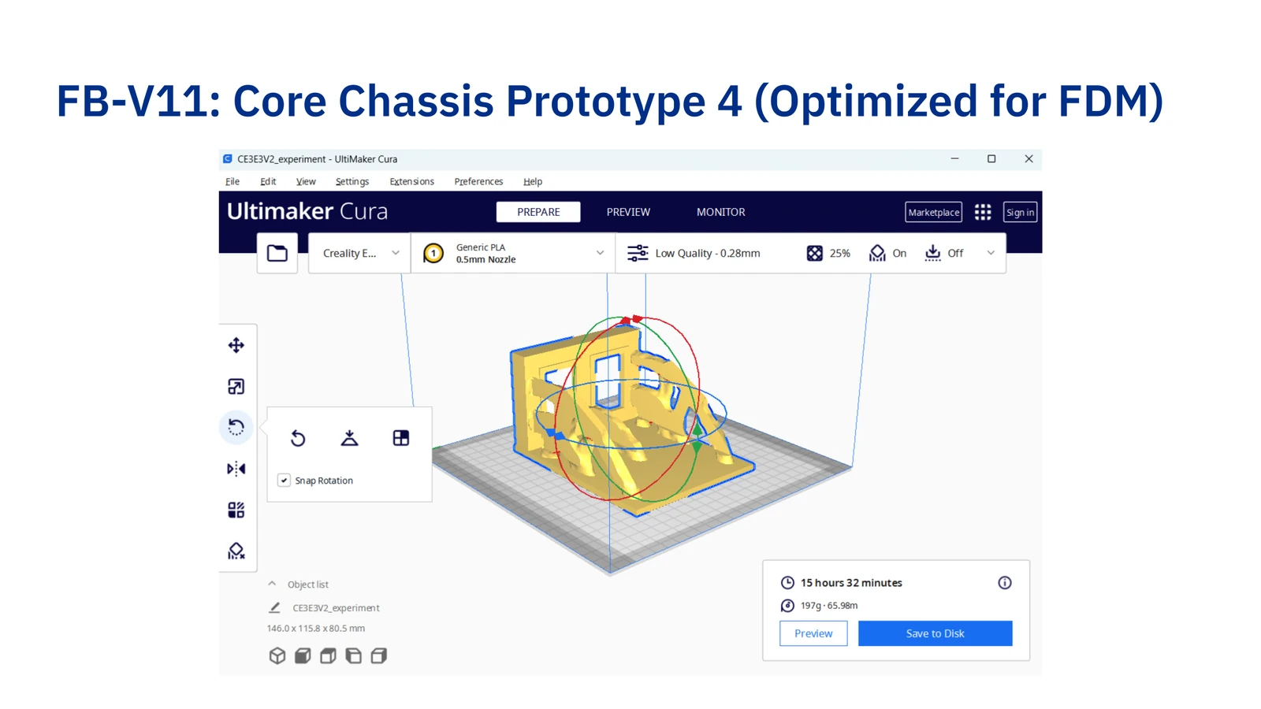
Task: Select the Scale tool icon
Action: 236,386
